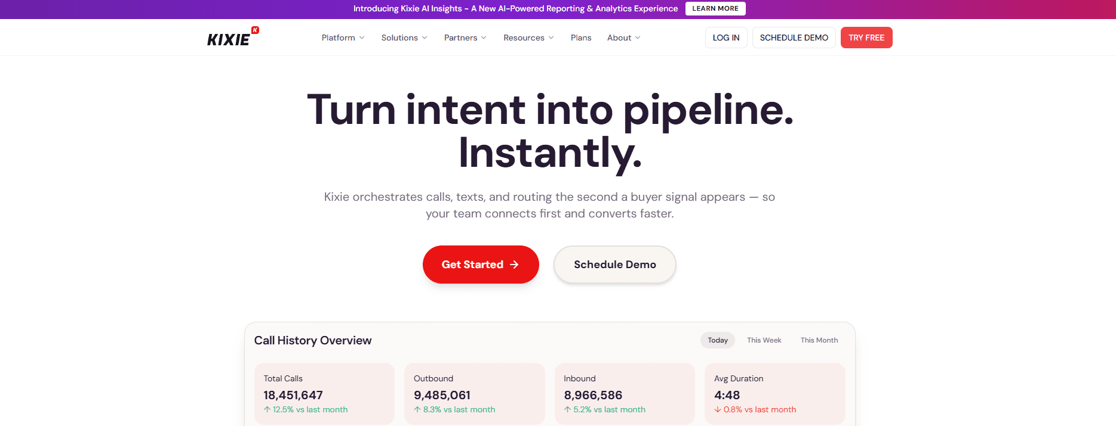Click the value 18,451,647
This screenshot has width=1116, height=426.
click(x=293, y=395)
